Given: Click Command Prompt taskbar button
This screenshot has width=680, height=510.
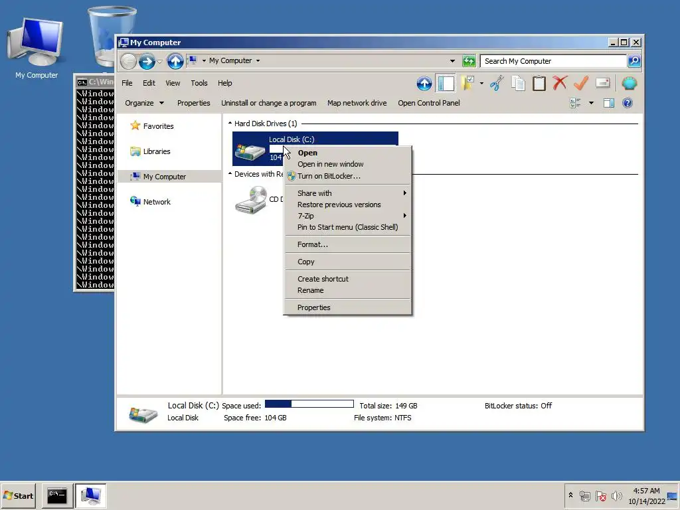Looking at the screenshot, I should (57, 495).
